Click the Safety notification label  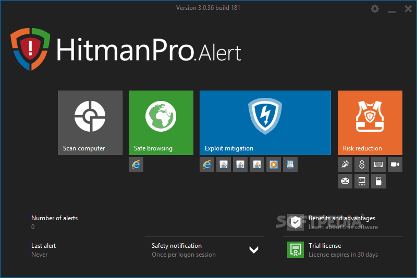point(177,246)
